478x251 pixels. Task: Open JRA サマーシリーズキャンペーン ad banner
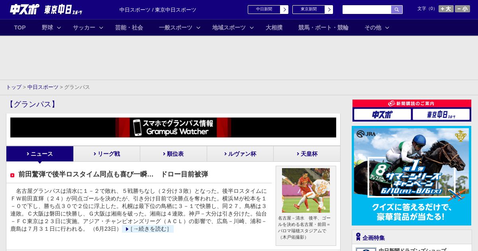[411, 176]
